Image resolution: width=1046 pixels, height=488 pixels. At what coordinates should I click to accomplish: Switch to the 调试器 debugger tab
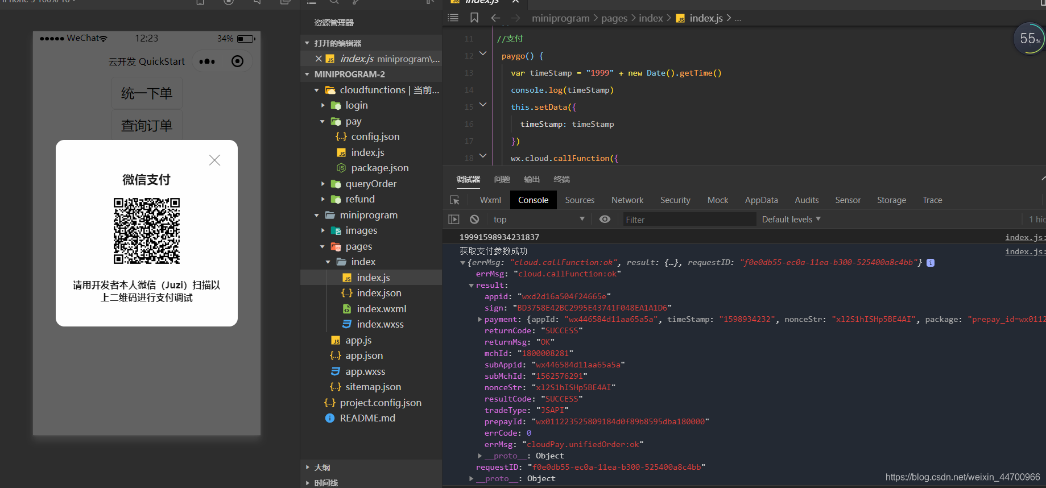tap(468, 179)
